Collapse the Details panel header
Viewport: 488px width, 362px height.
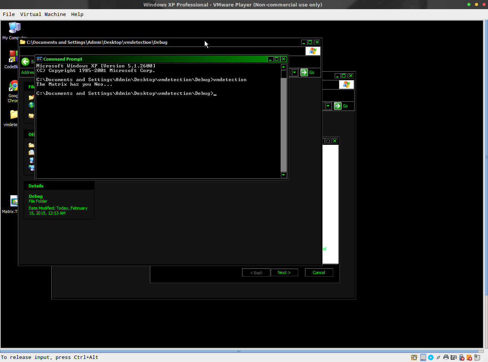point(59,186)
